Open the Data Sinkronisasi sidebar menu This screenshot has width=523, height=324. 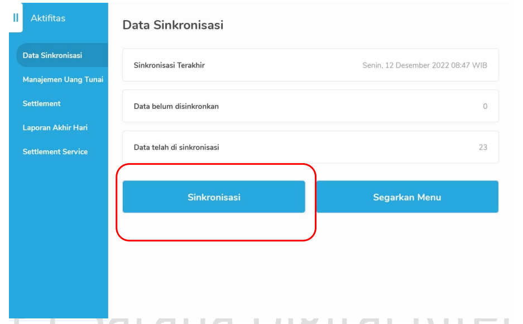click(52, 55)
